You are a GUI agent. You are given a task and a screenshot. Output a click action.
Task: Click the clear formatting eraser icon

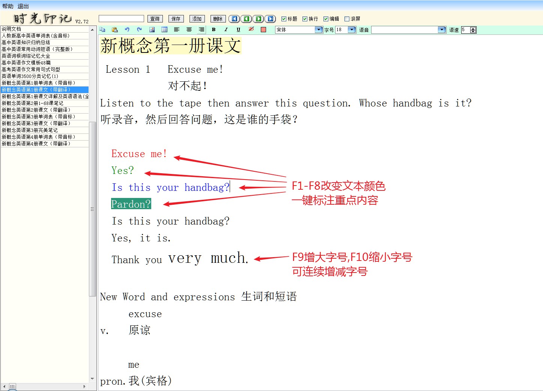click(x=251, y=30)
